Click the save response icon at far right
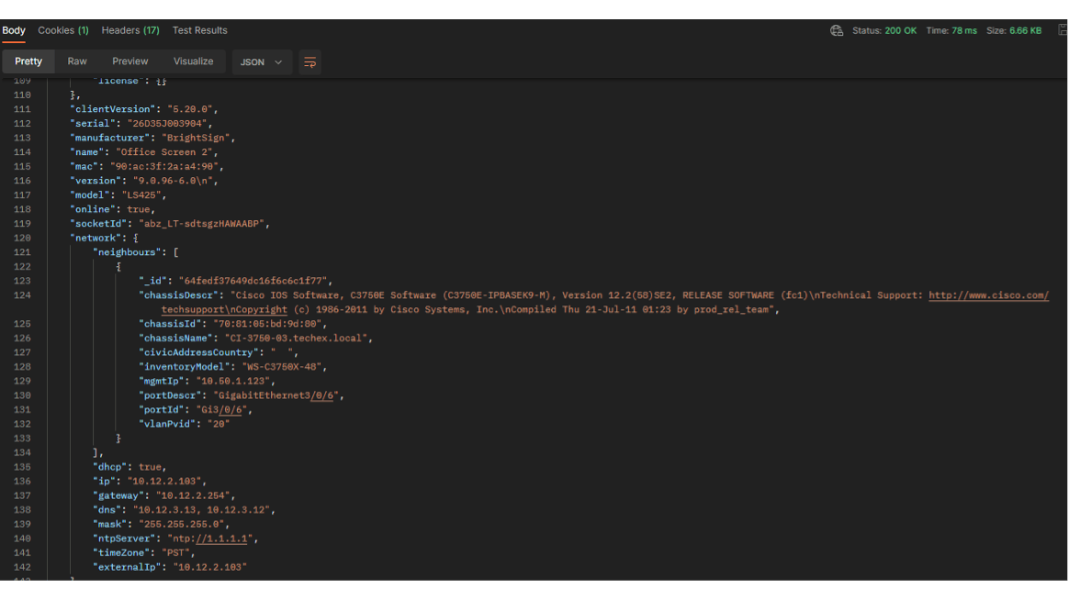 pyautogui.click(x=1063, y=30)
